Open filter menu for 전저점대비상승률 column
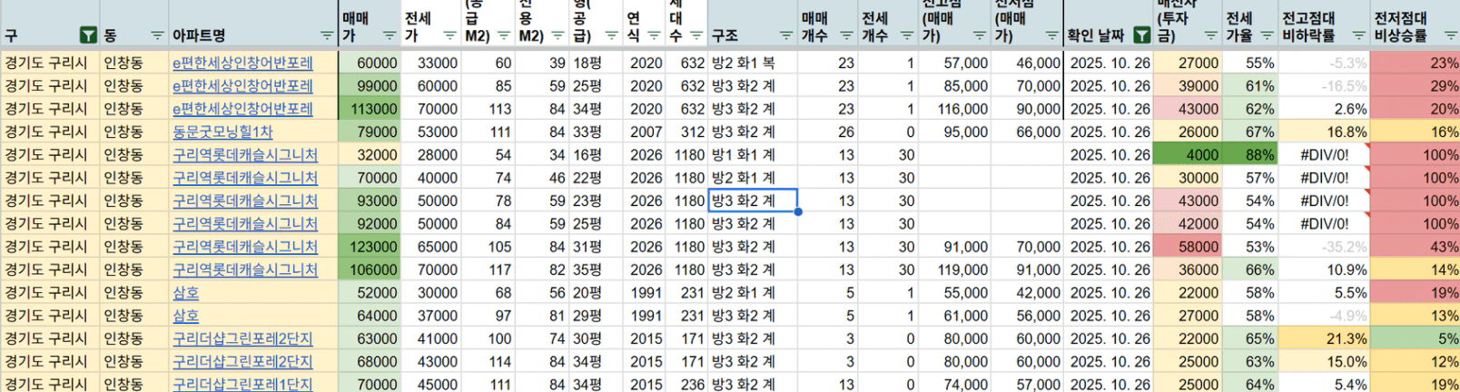This screenshot has height=392, width=1460. click(1450, 36)
